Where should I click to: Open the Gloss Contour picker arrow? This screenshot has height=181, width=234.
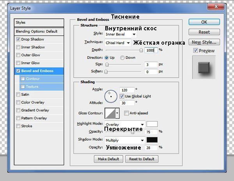pos(117,113)
